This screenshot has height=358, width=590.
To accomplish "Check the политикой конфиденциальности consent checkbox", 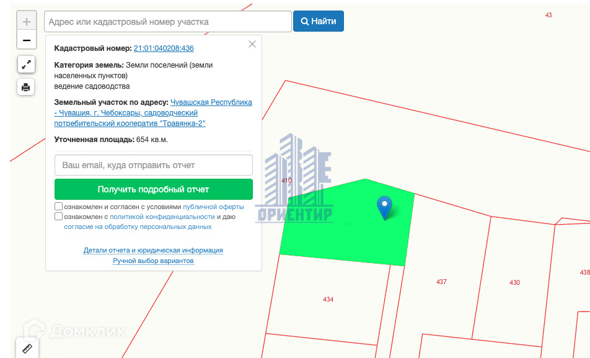I will 58,217.
